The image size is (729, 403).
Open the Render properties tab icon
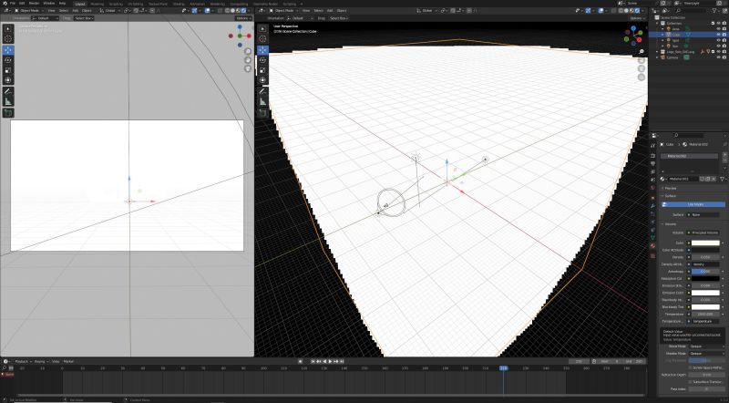pyautogui.click(x=652, y=155)
